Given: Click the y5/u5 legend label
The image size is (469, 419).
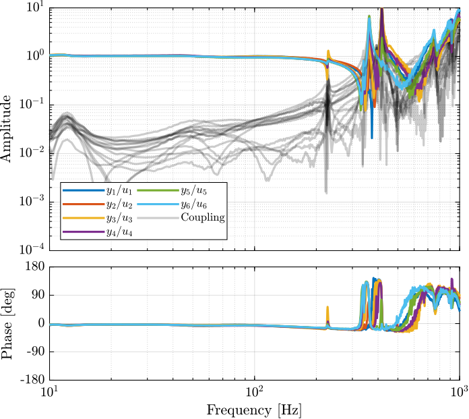Looking at the screenshot, I should click(x=194, y=191).
